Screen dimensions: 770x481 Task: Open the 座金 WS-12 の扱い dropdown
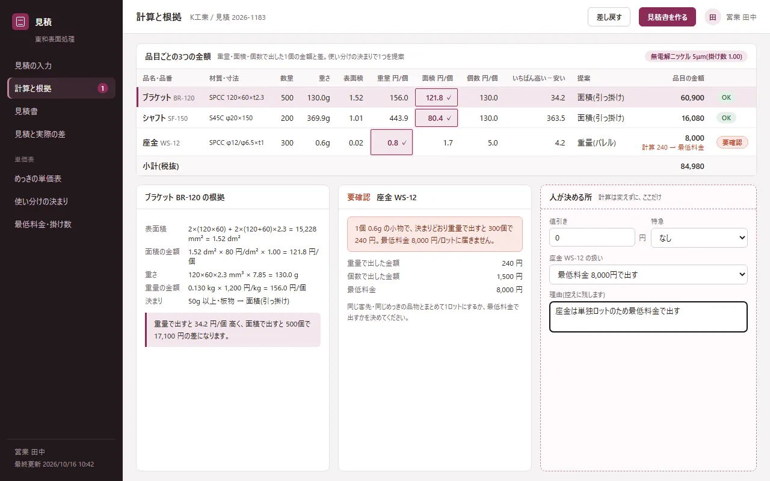tap(648, 275)
